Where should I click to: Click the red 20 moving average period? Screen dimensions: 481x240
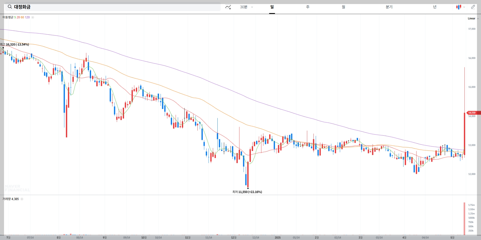click(18, 17)
